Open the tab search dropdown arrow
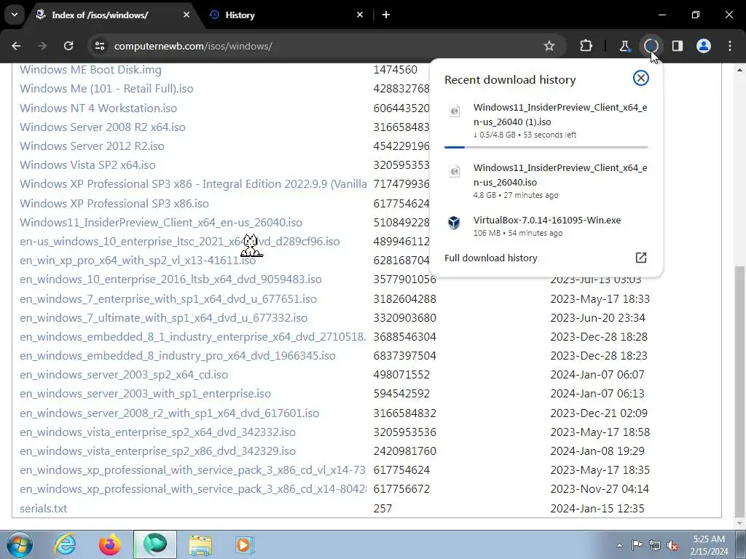The image size is (746, 559). click(15, 15)
